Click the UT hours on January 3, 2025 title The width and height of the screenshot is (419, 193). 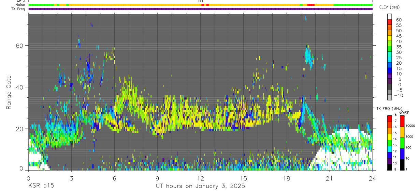200,186
